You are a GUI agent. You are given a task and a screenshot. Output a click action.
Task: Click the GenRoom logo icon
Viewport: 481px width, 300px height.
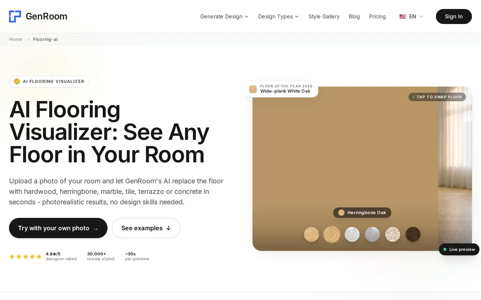pos(15,16)
